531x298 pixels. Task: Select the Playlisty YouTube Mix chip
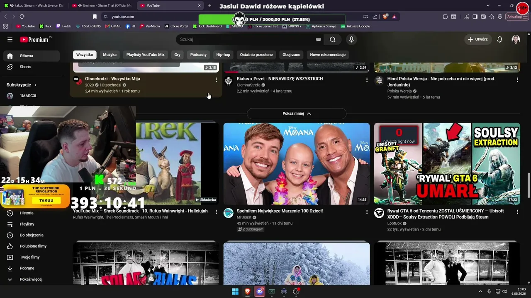pyautogui.click(x=146, y=55)
